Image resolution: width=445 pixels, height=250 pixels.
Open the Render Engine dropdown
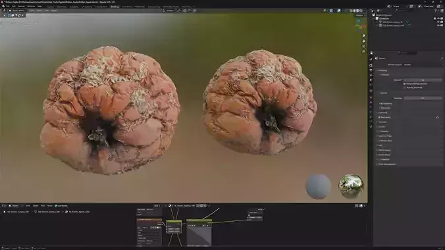(x=423, y=64)
